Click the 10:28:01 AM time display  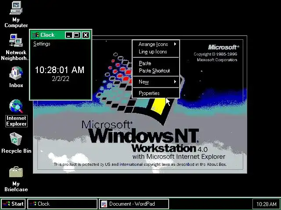tap(60, 70)
